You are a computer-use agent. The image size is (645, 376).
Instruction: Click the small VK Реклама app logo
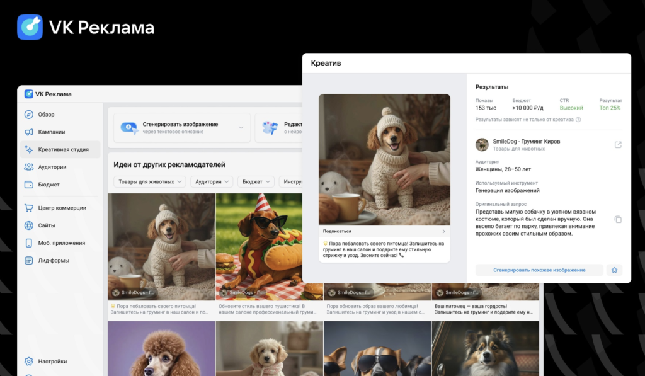(x=29, y=94)
